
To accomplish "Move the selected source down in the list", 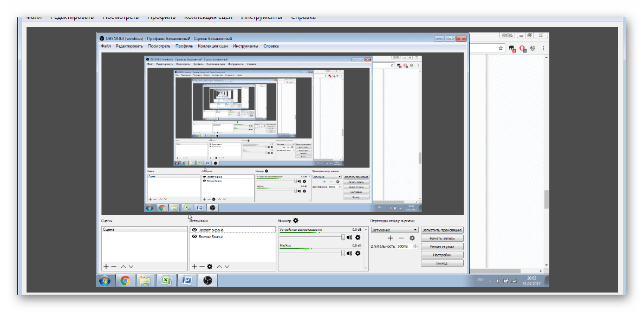I will coord(226,267).
